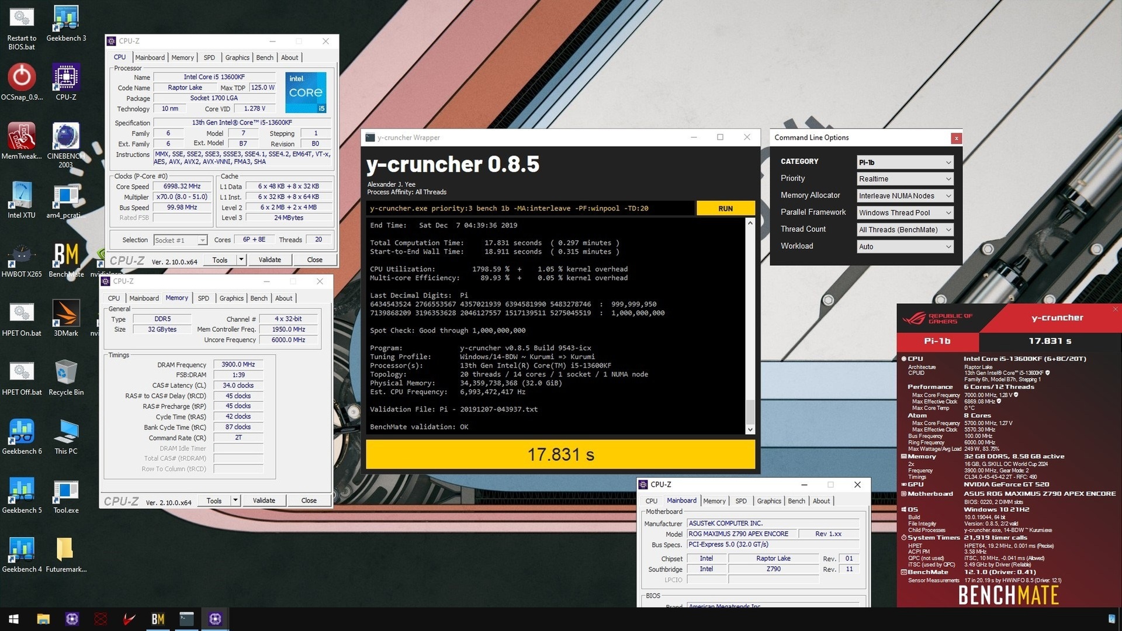Close Command Line Options panel
1122x631 pixels.
pos(956,138)
